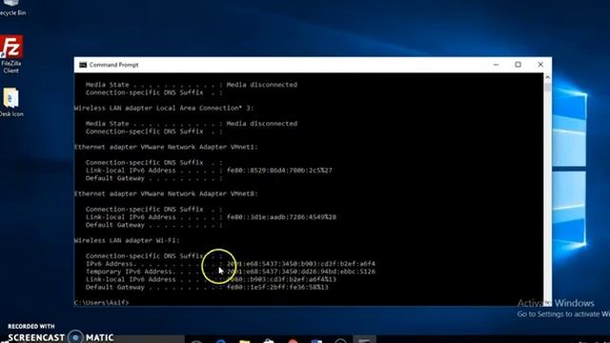The height and width of the screenshot is (343, 610).
Task: Click the topmost 'Media disconnected' value
Action: pos(262,85)
